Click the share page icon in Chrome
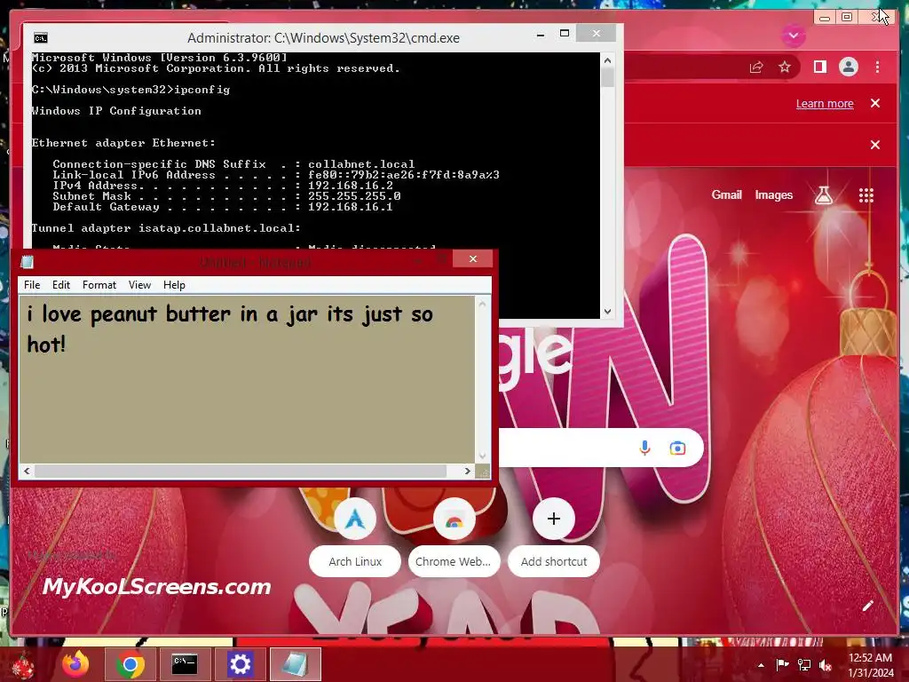The image size is (909, 682). [756, 67]
